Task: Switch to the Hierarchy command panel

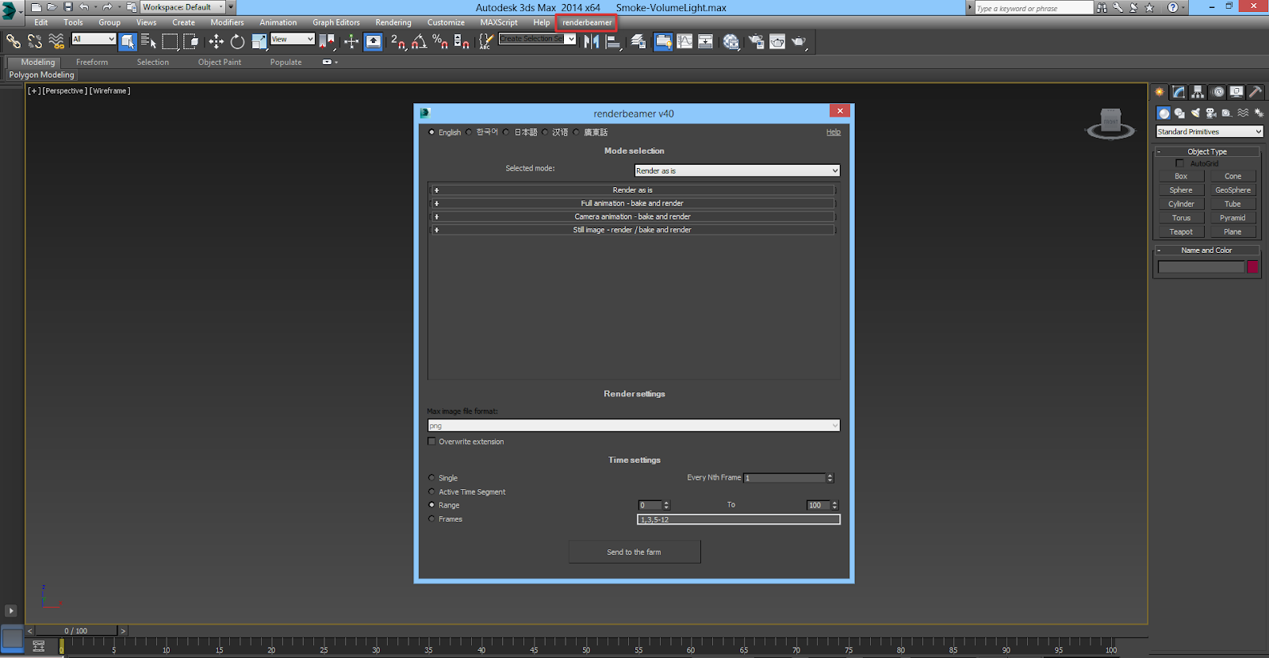Action: tap(1198, 92)
